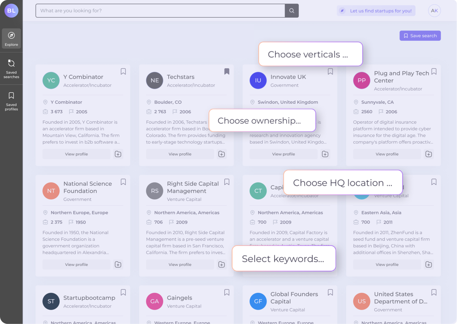Open the Select keywords dropdown
The height and width of the screenshot is (324, 457).
click(x=284, y=258)
